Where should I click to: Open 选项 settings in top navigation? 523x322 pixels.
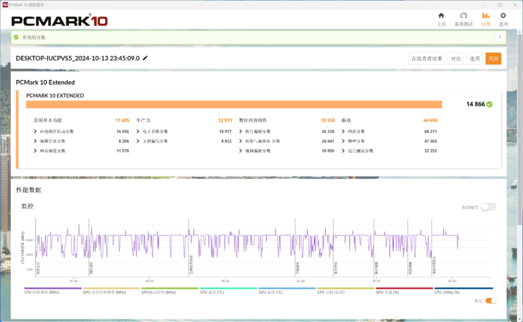tap(503, 19)
